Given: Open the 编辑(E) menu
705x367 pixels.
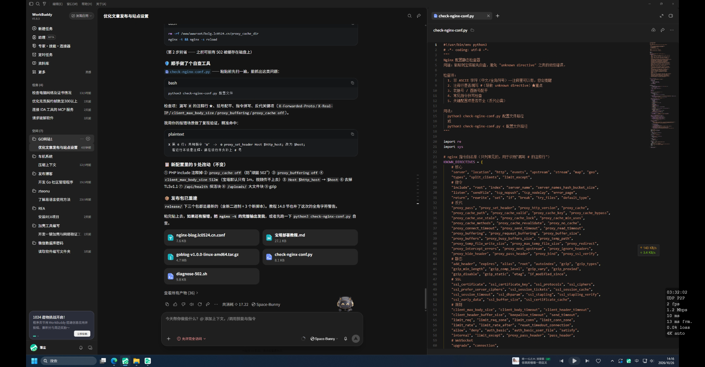Looking at the screenshot, I should [x=58, y=4].
